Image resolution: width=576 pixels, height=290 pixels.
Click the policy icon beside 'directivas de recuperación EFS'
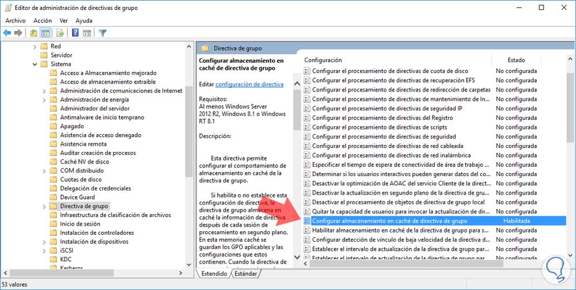pos(307,81)
